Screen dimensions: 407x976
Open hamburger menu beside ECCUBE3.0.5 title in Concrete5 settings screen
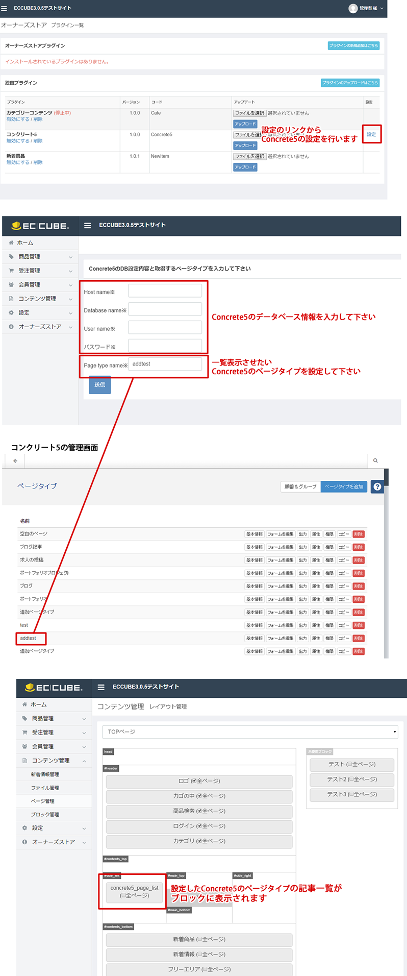click(x=88, y=225)
